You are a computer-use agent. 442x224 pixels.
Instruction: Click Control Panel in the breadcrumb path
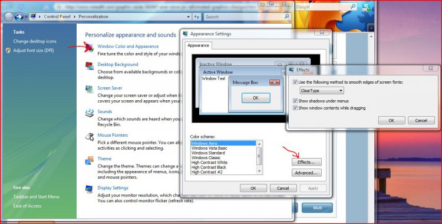click(x=57, y=17)
